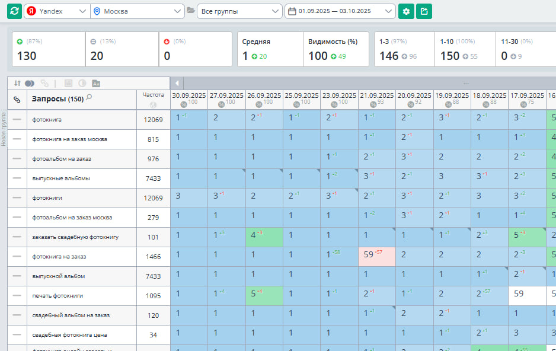Click the 1-10 positions card showing 150
The width and height of the screenshot is (556, 351).
465,49
